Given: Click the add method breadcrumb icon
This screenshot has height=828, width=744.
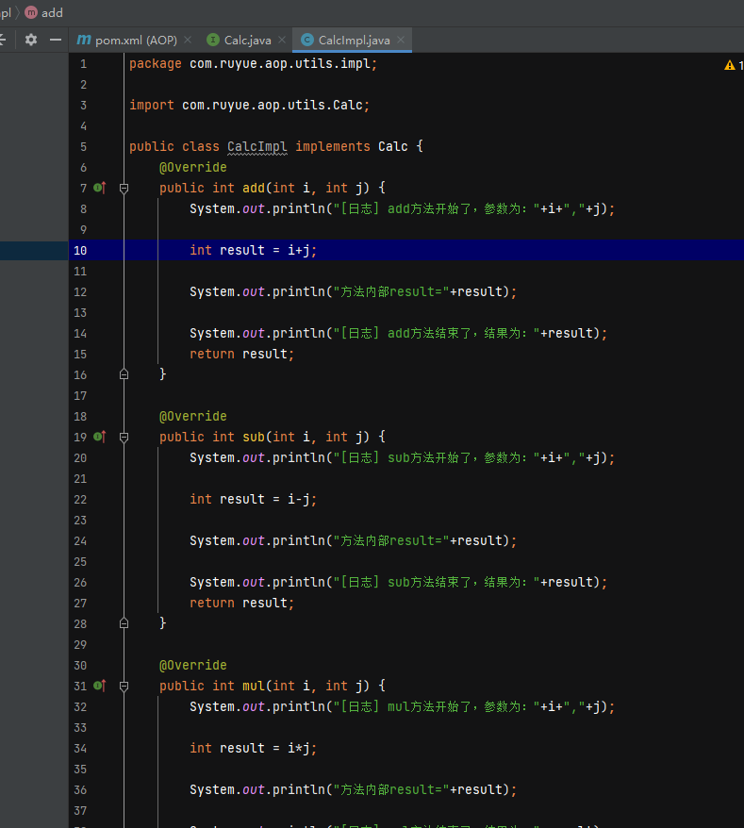Looking at the screenshot, I should tap(31, 12).
